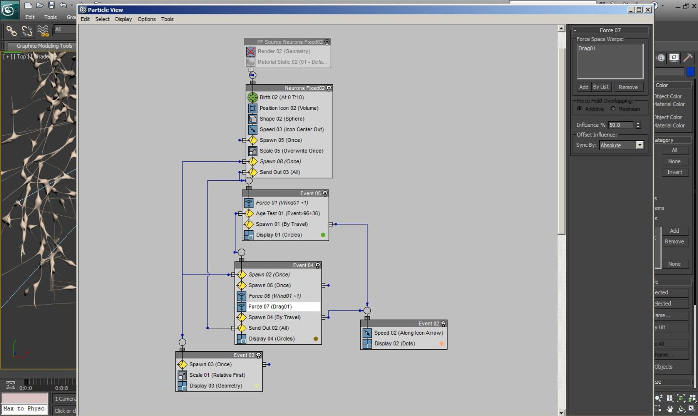Click the Display 02 Dots icon
The width and height of the screenshot is (698, 416).
point(367,344)
